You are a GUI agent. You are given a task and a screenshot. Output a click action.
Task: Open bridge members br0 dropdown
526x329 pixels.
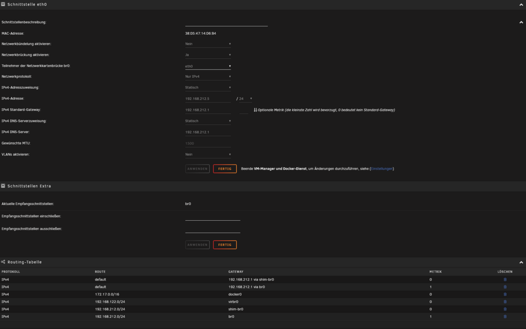pos(208,66)
